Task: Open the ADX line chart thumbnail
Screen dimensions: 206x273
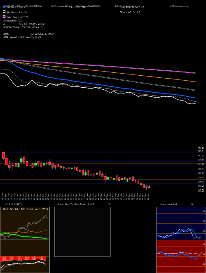Action: [25, 223]
